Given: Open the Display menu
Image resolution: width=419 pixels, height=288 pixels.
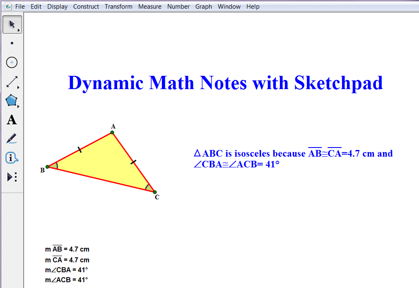Looking at the screenshot, I should coord(57,6).
